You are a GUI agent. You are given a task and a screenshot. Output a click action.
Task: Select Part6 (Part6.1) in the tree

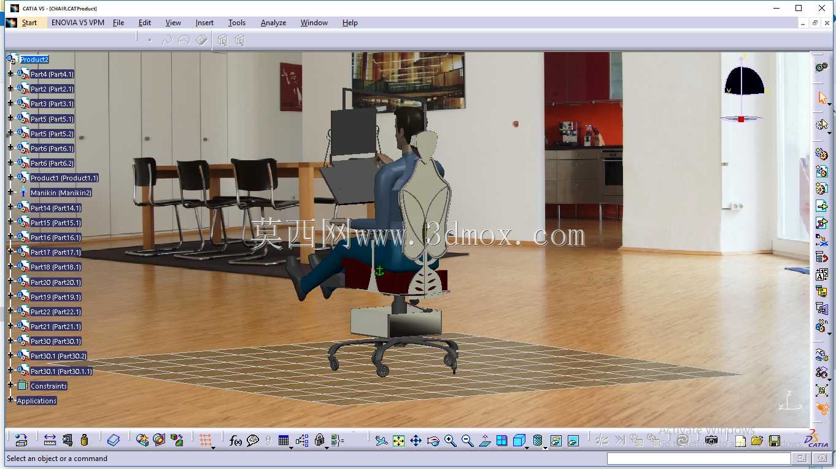pyautogui.click(x=52, y=149)
